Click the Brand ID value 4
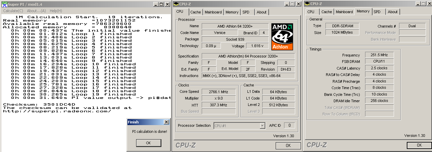The height and width of the screenshot is (152, 432). 264,33
